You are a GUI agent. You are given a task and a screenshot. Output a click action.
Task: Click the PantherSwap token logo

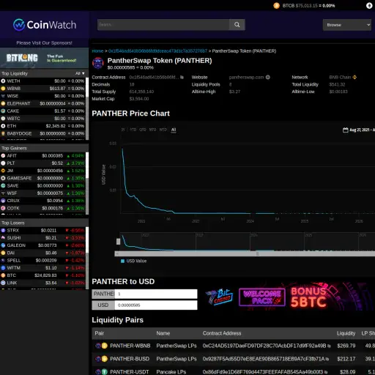pyautogui.click(x=98, y=63)
